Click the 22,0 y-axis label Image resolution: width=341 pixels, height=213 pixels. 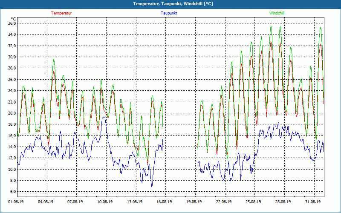(x=12, y=102)
